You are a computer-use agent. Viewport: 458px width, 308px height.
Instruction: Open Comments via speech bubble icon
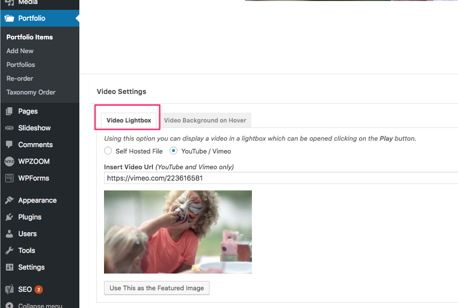click(9, 145)
